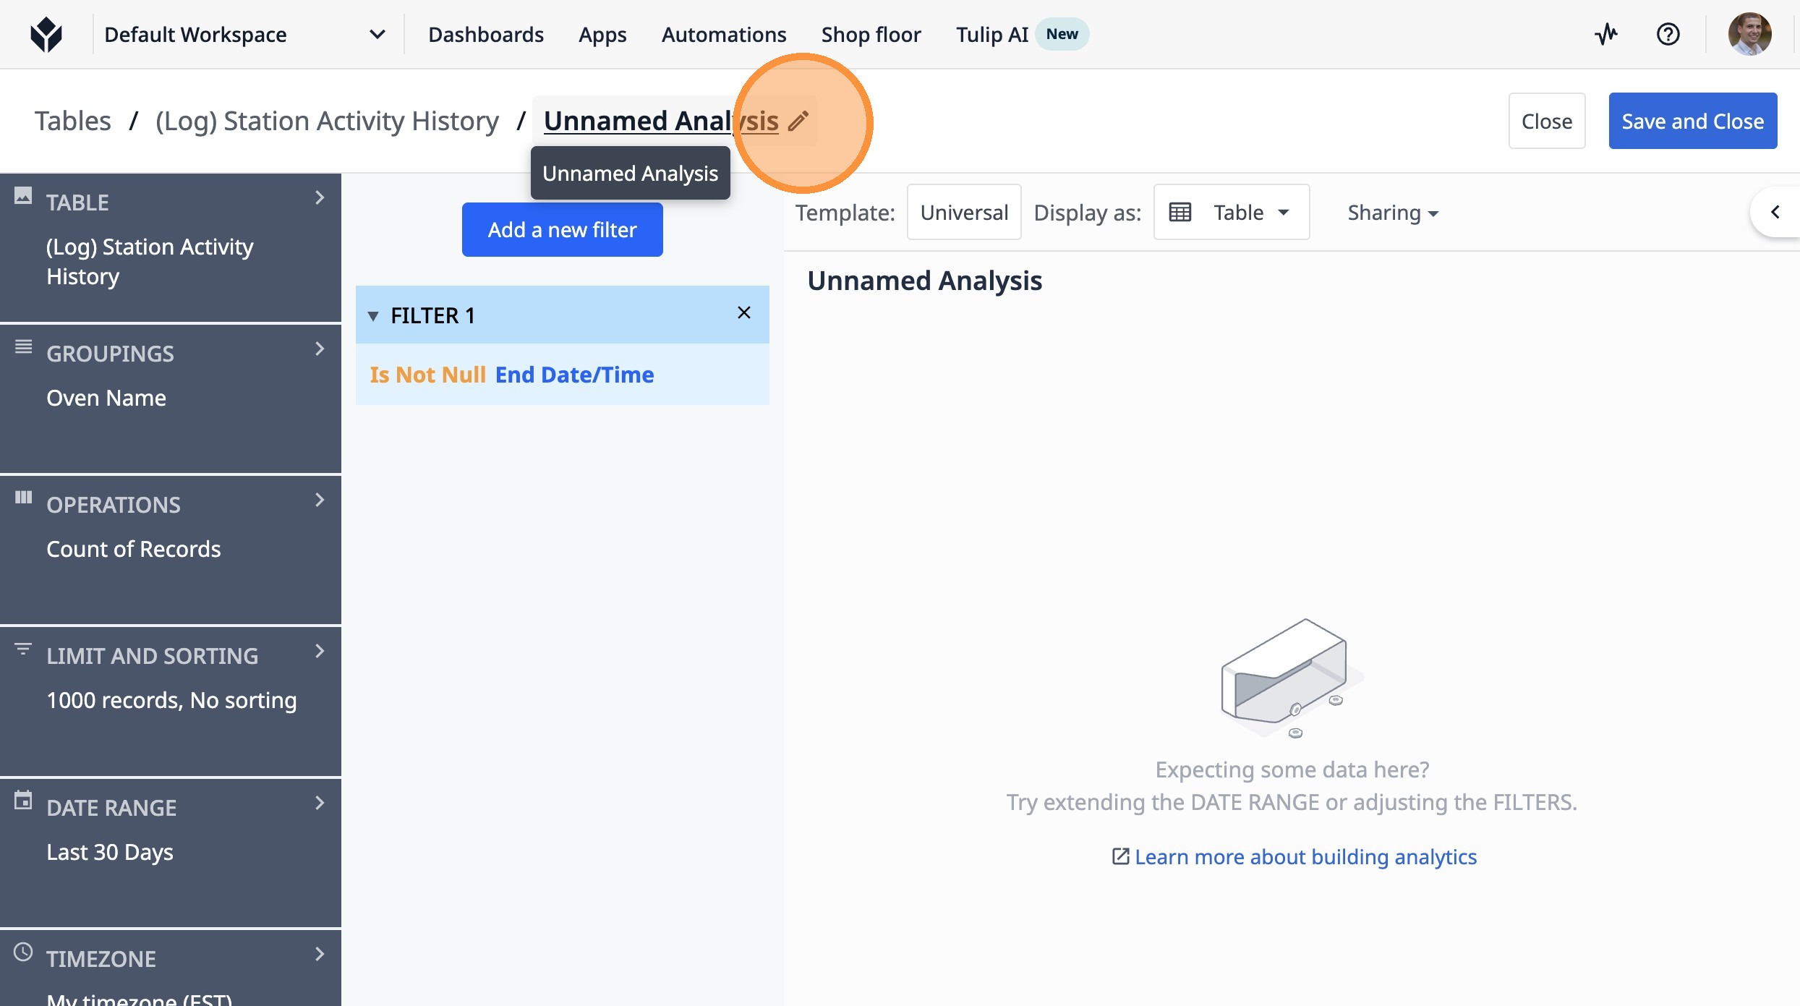Click Save and Close button
Viewport: 1800px width, 1006px height.
coord(1692,121)
